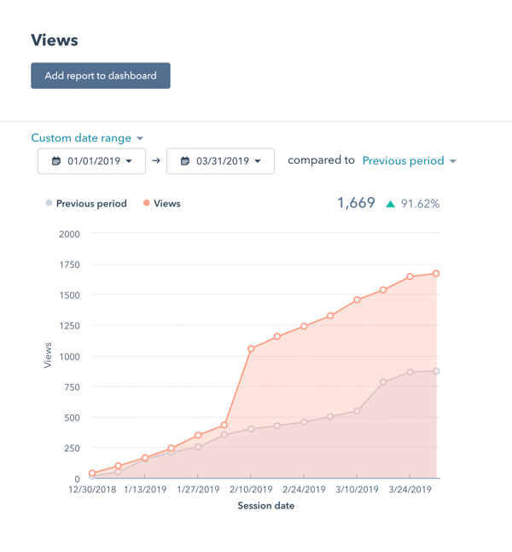Expand the Previous period comparison dropdown
The height and width of the screenshot is (552, 512).
click(409, 160)
